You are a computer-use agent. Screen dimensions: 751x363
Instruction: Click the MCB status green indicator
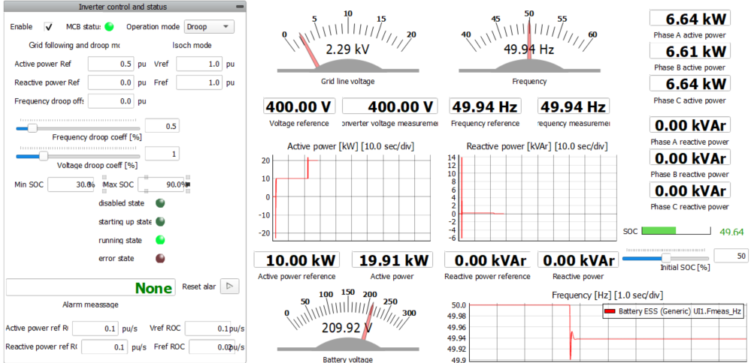109,27
